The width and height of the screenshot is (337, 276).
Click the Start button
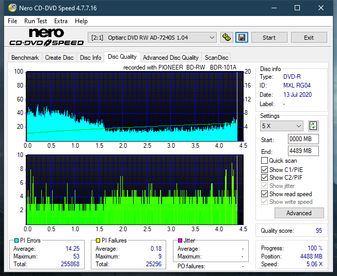coord(269,38)
